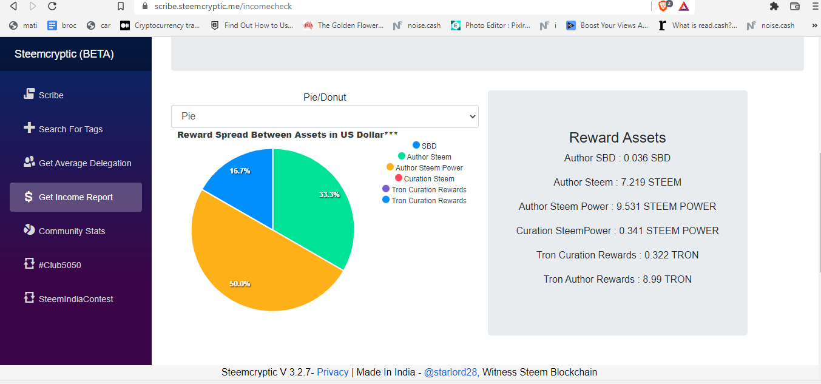
Task: Toggle Author Steem Power legend entry
Action: pos(424,167)
